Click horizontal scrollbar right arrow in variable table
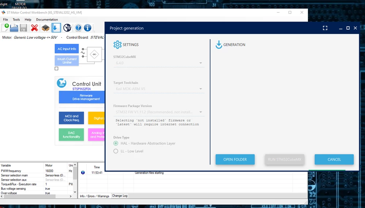Screen dimensions: 365x208 (71, 196)
